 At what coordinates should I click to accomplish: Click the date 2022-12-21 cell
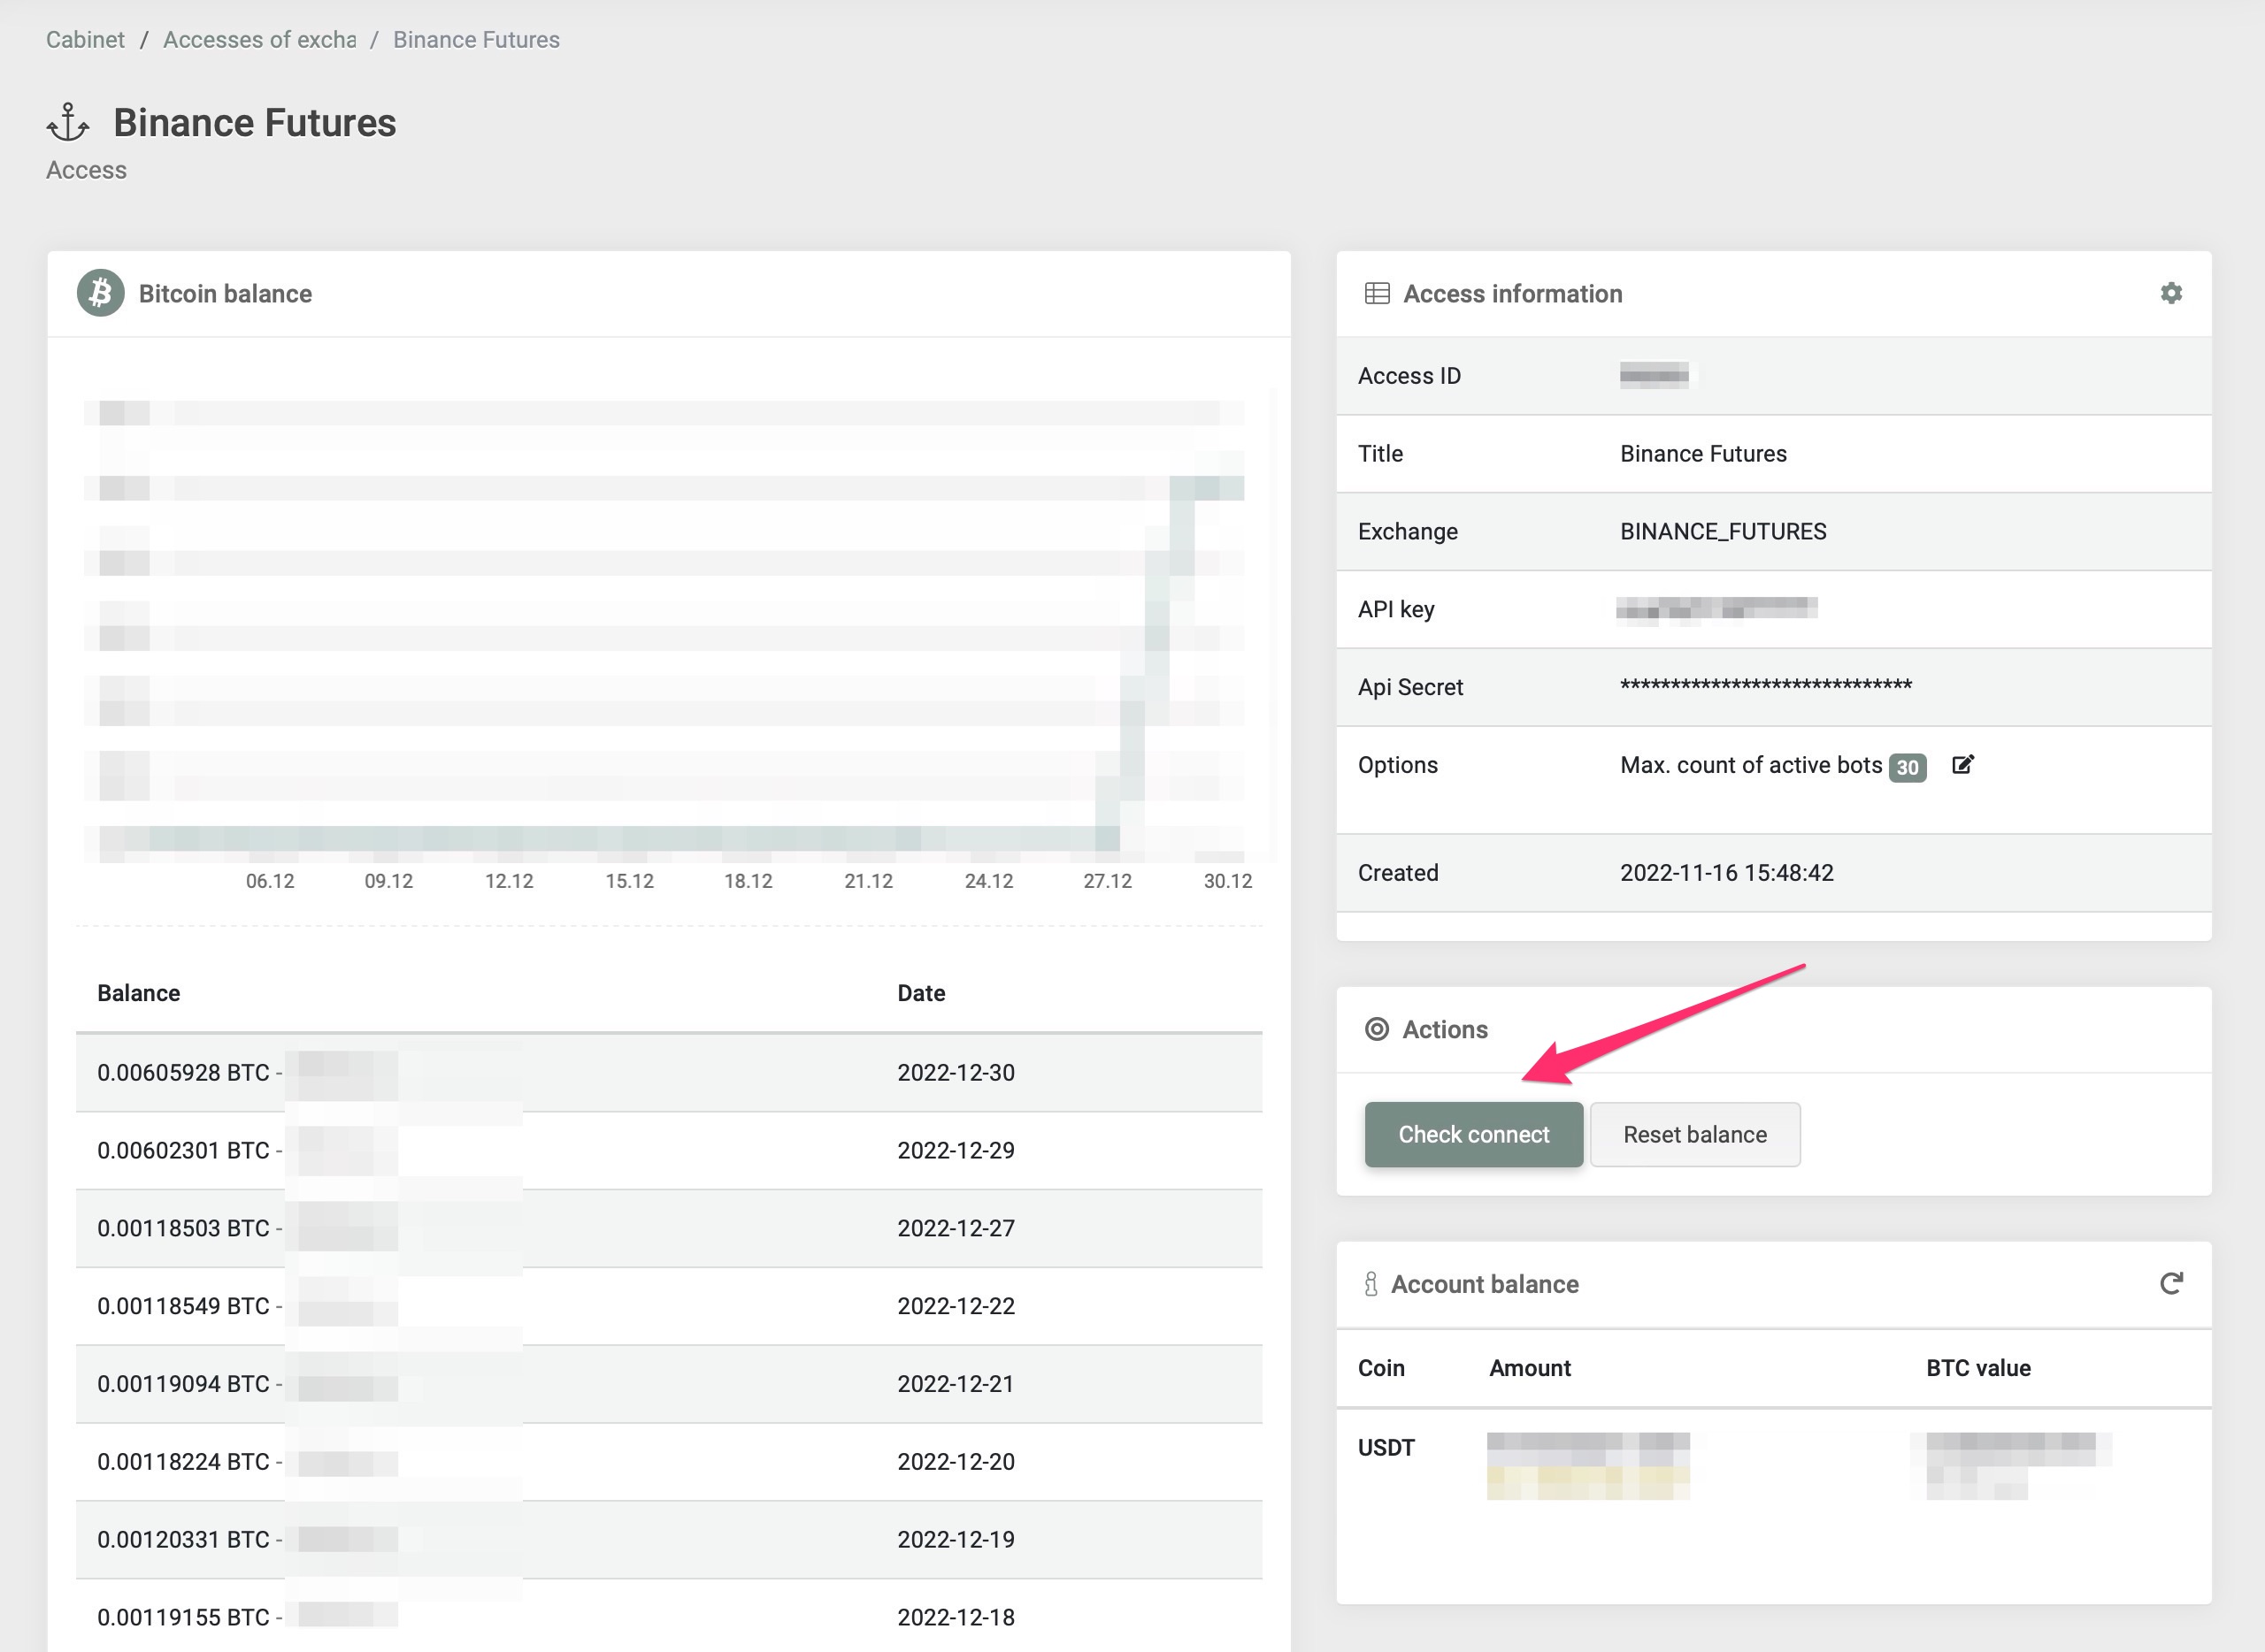[x=956, y=1384]
